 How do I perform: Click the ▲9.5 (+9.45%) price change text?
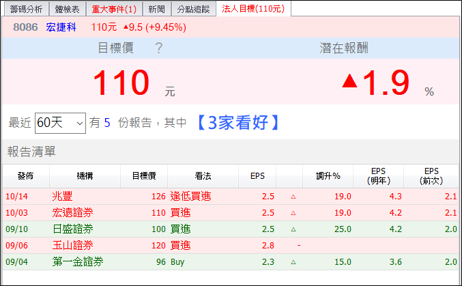155,27
